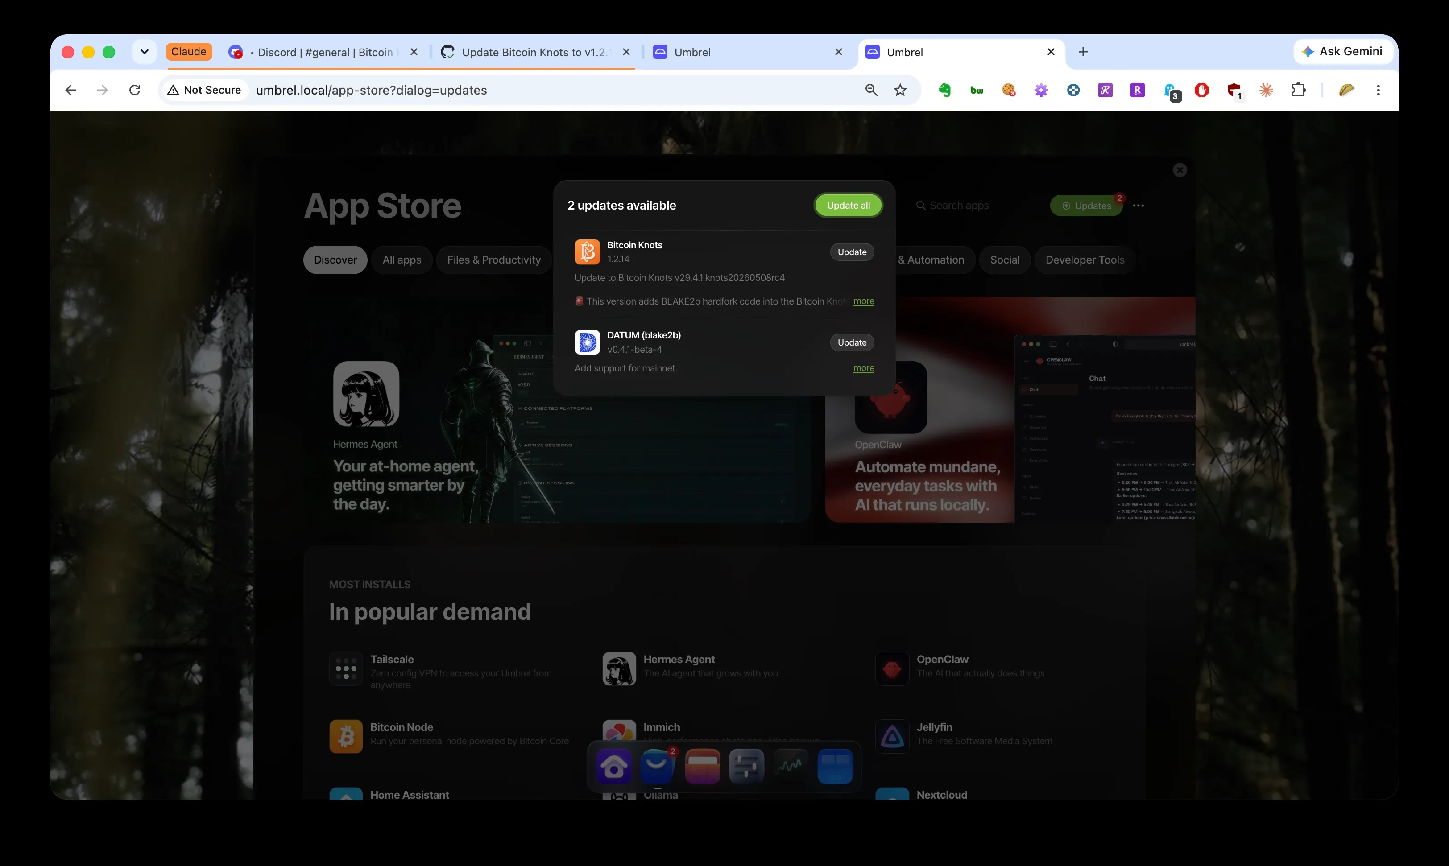Select the Social category

[1005, 260]
